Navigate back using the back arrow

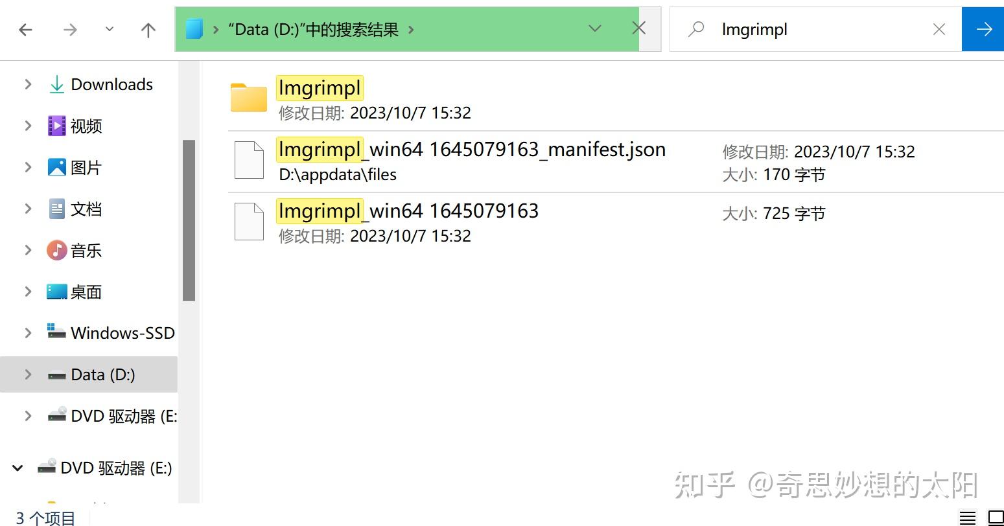click(x=25, y=30)
